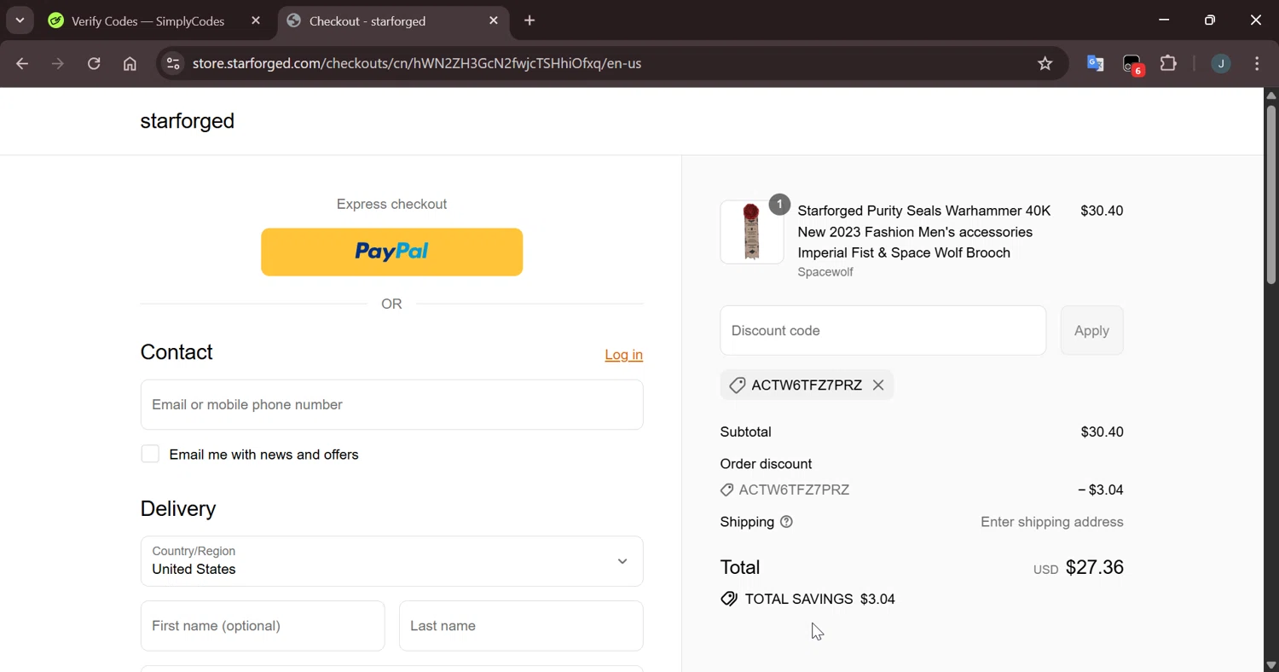Expand the Country/Region United States dropdown
This screenshot has height=672, width=1279.
[392, 561]
